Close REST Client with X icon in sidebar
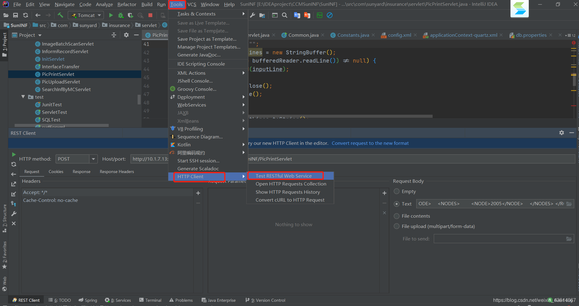 coord(14,223)
